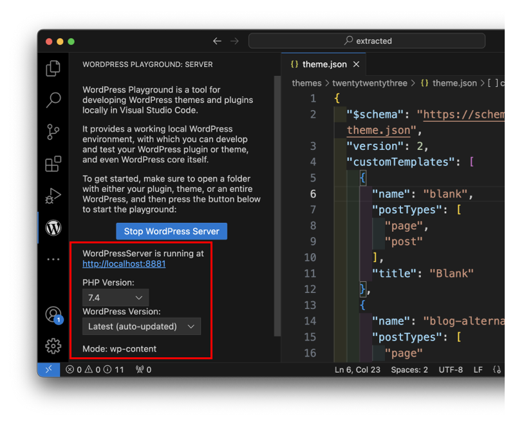Select the Explorer icon in the activity bar

(x=53, y=68)
